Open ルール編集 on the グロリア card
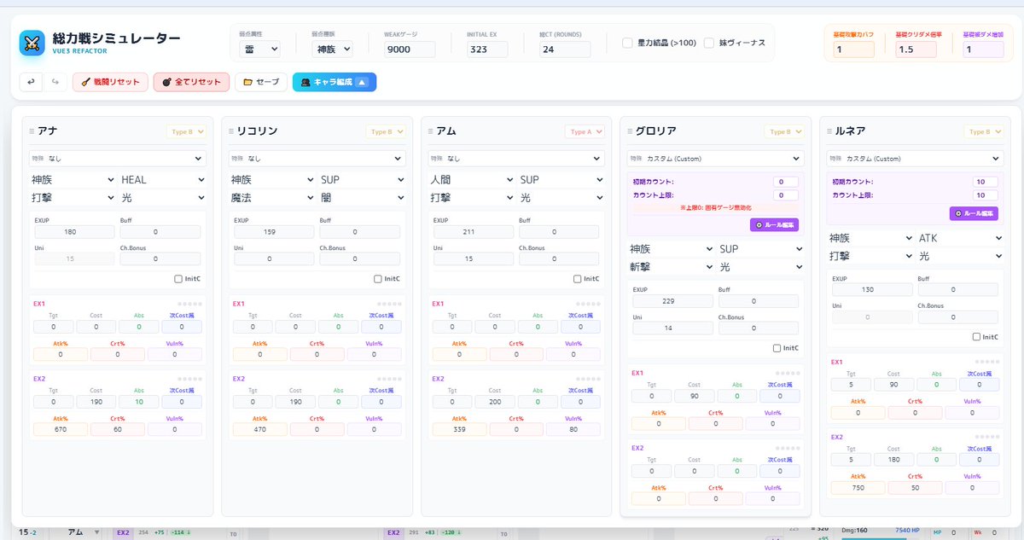Screen dimensions: 1024x540 point(774,225)
